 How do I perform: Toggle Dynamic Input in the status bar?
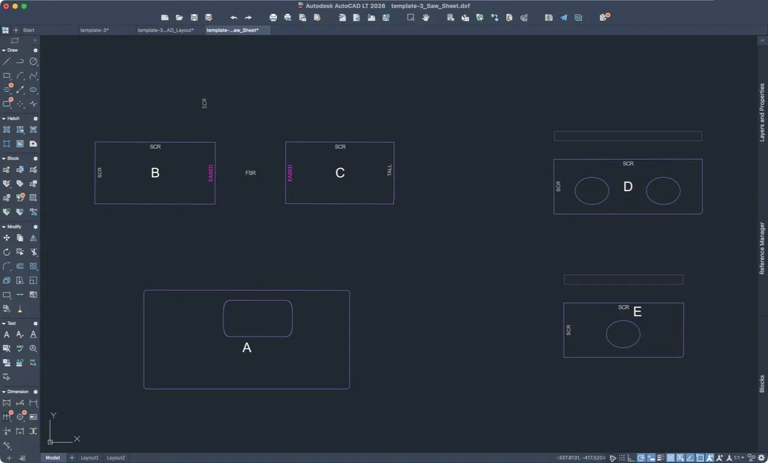click(651, 458)
